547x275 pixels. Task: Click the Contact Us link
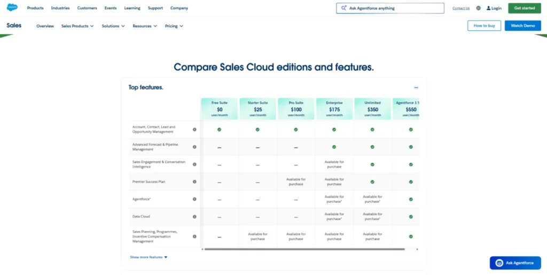461,8
